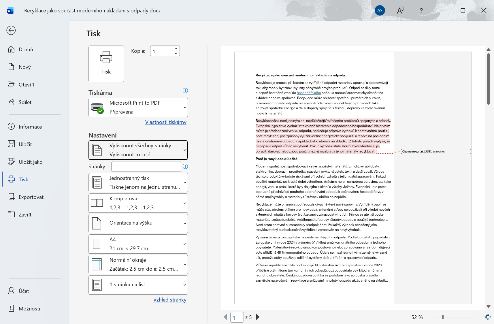Click the heading Proč je recyklace důležitá
This screenshot has height=324, width=494.
[x=276, y=159]
